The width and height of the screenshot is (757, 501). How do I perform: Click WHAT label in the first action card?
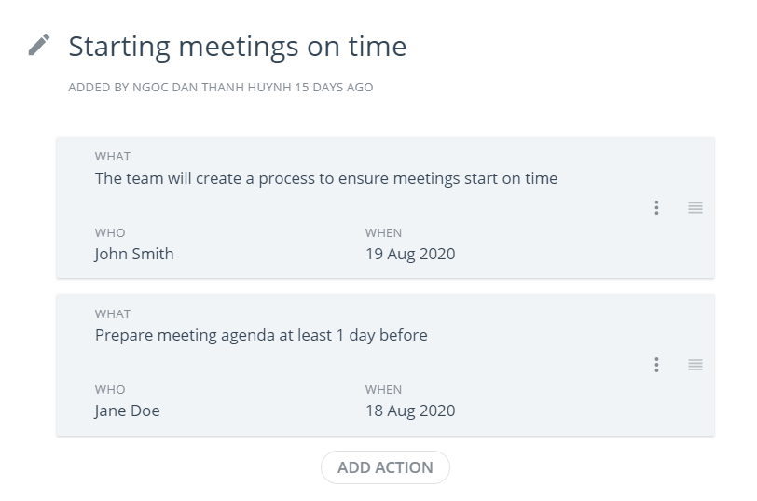(113, 157)
